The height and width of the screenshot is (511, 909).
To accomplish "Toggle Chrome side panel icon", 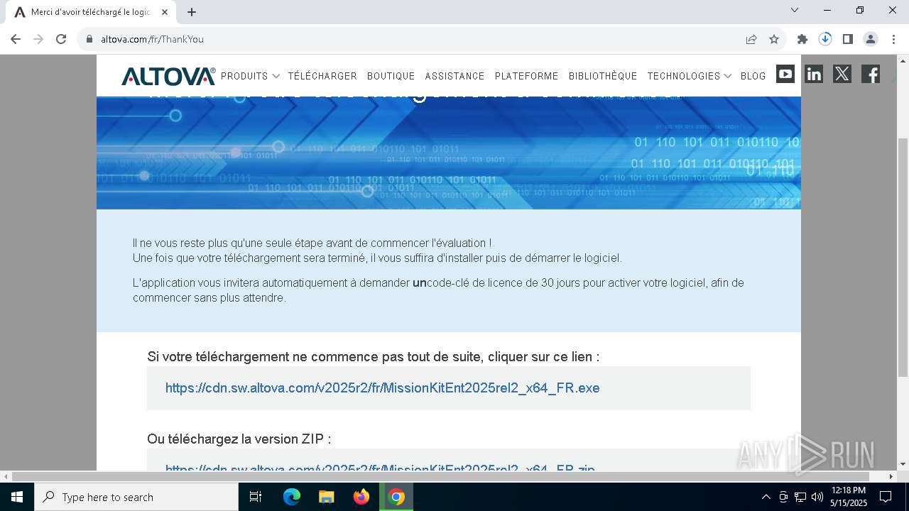I will (x=848, y=39).
